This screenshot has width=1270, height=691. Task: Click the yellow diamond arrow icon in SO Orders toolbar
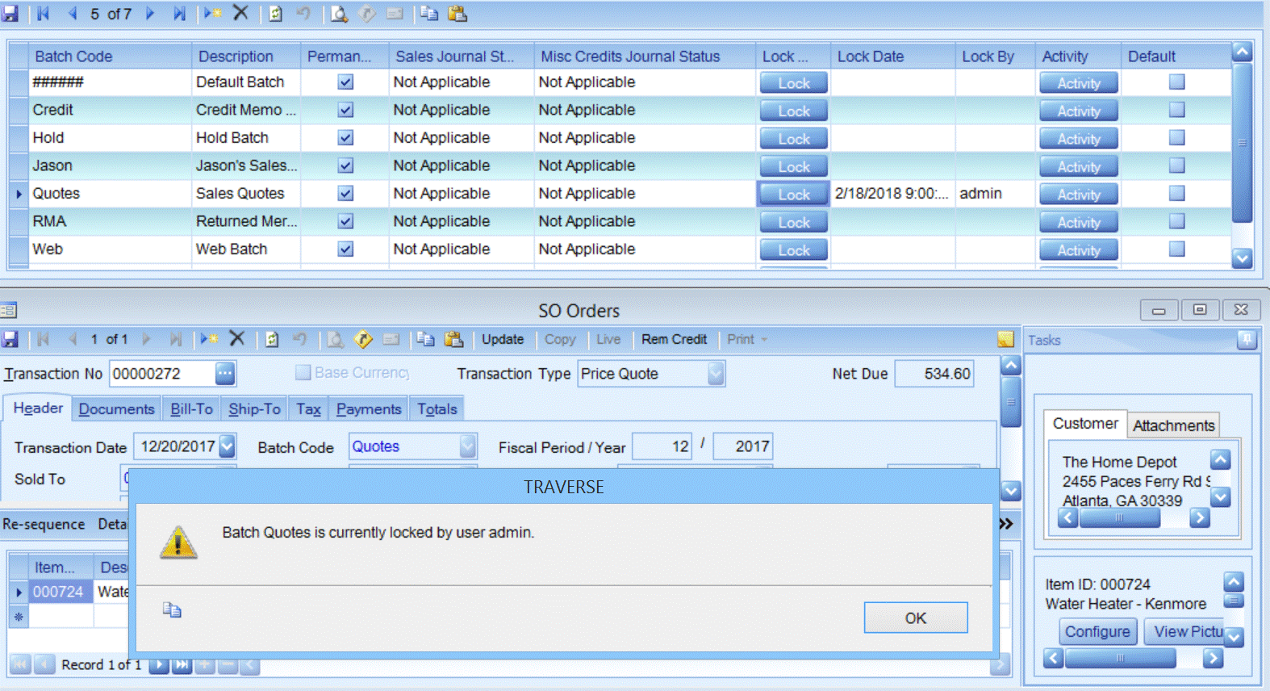coord(363,339)
